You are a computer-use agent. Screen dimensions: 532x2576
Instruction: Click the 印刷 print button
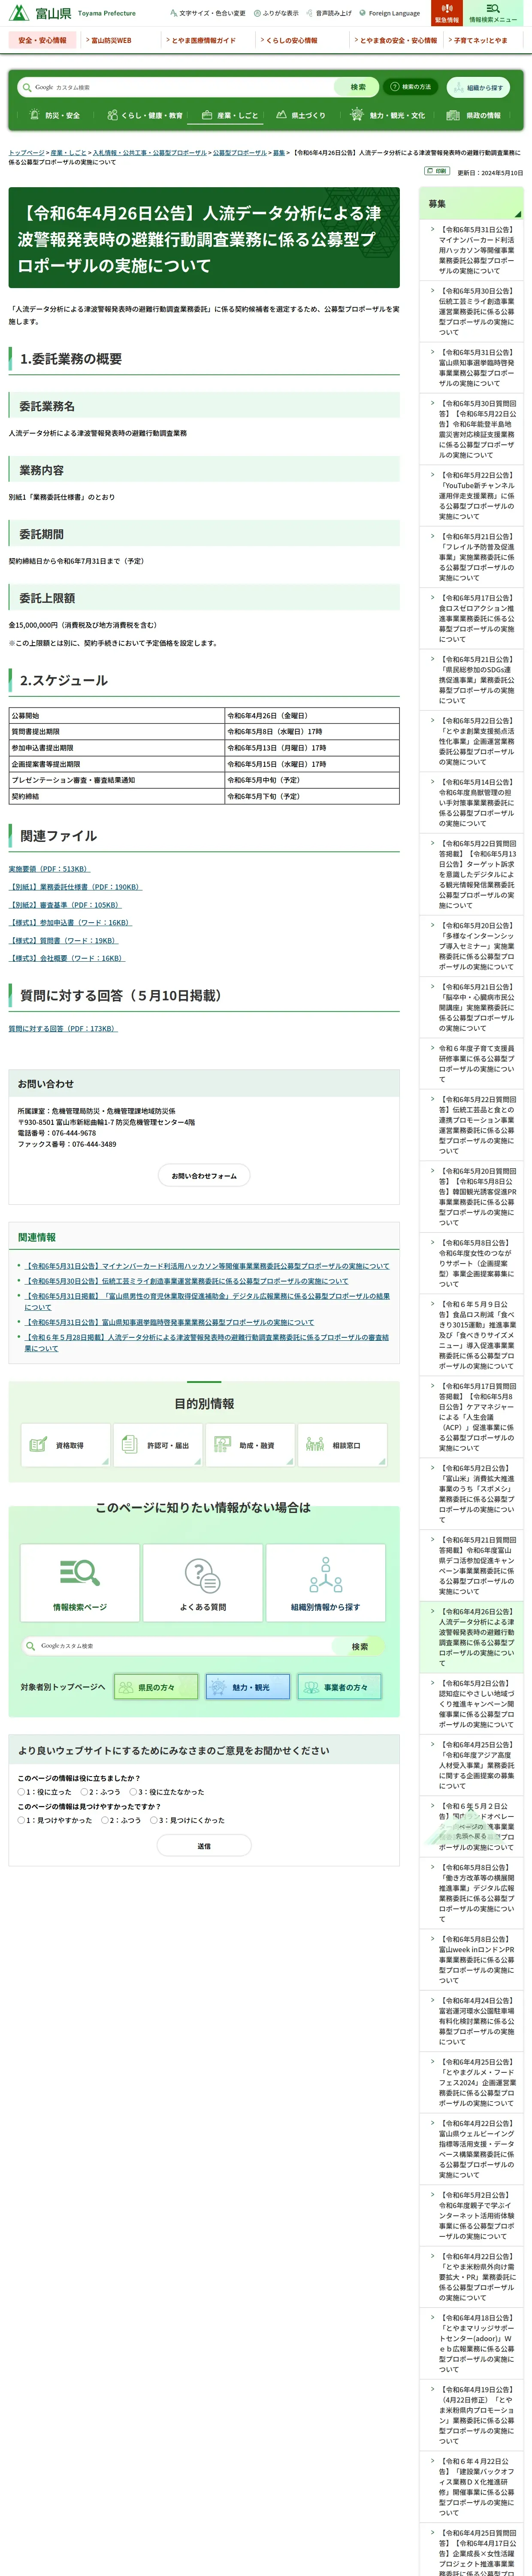pyautogui.click(x=437, y=171)
